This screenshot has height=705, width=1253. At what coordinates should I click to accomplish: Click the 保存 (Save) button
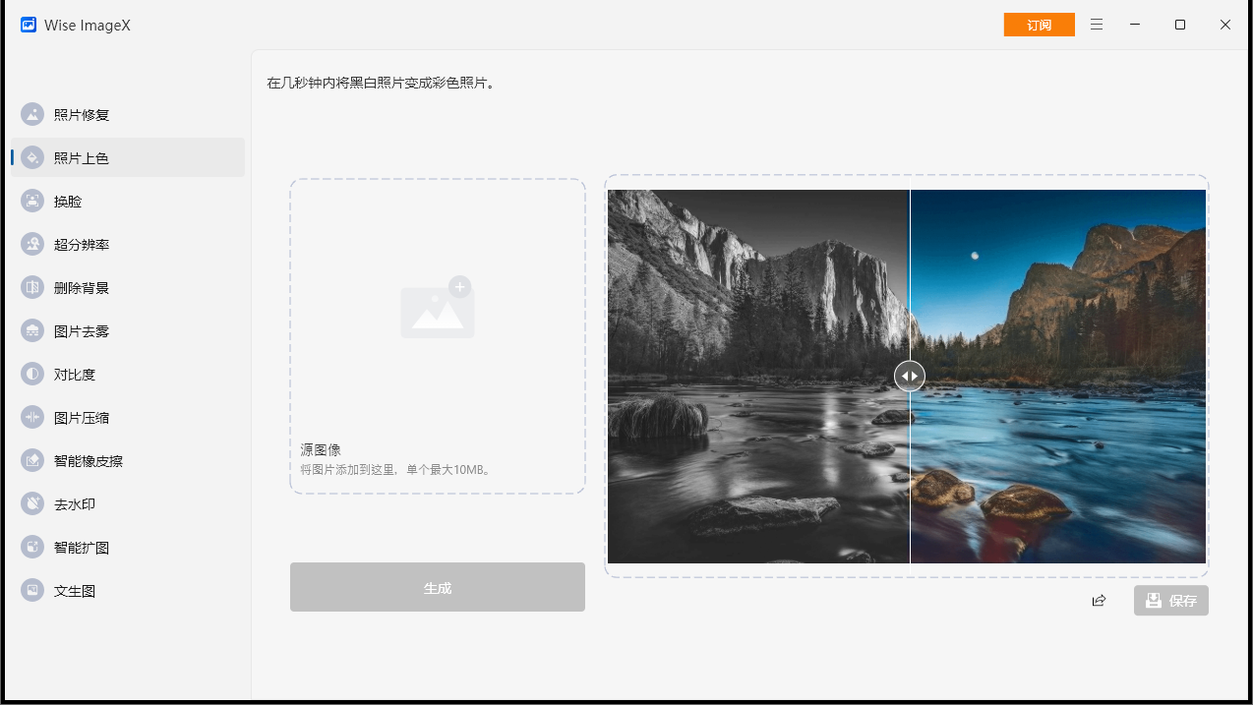(x=1170, y=600)
